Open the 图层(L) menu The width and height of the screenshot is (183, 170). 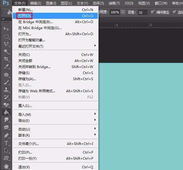tap(66, 3)
